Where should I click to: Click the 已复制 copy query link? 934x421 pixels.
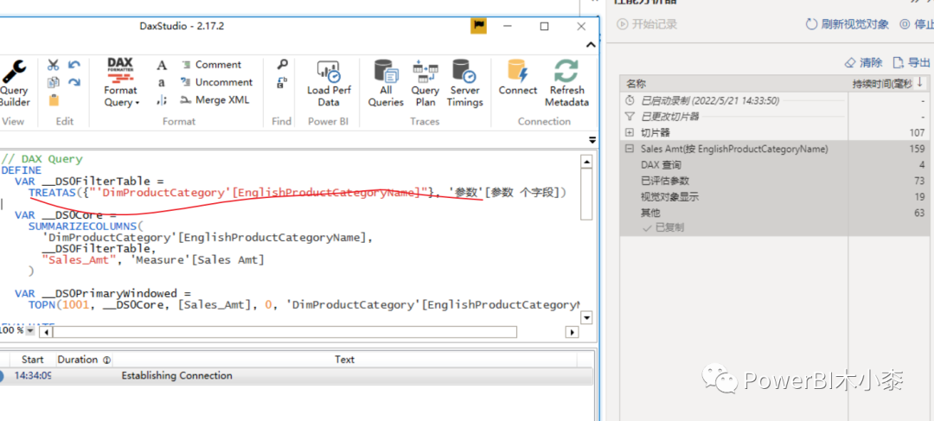tap(663, 227)
